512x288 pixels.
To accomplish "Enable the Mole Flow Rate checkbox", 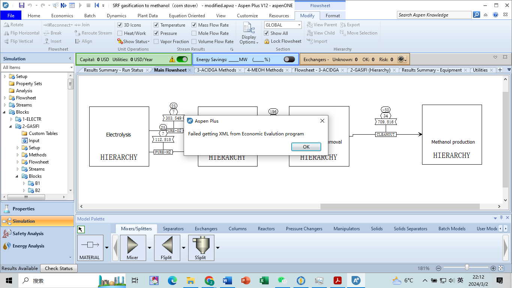I will tap(194, 33).
